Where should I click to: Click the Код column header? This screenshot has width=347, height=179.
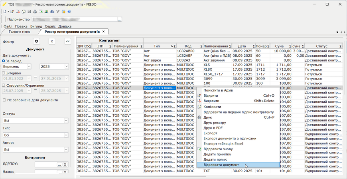coord(189,46)
